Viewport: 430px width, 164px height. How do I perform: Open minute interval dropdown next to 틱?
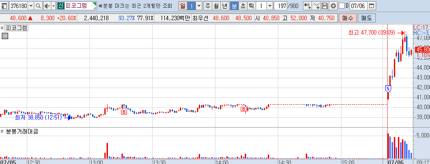point(270,6)
